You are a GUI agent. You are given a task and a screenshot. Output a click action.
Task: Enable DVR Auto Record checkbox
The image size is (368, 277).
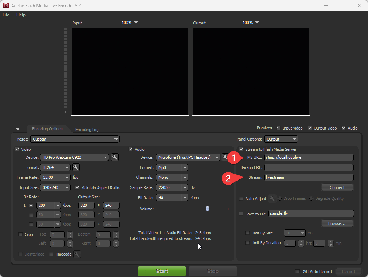click(297, 272)
